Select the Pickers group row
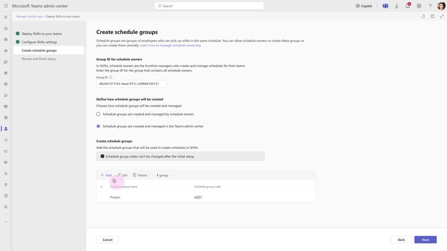The height and width of the screenshot is (251, 447). (x=205, y=197)
